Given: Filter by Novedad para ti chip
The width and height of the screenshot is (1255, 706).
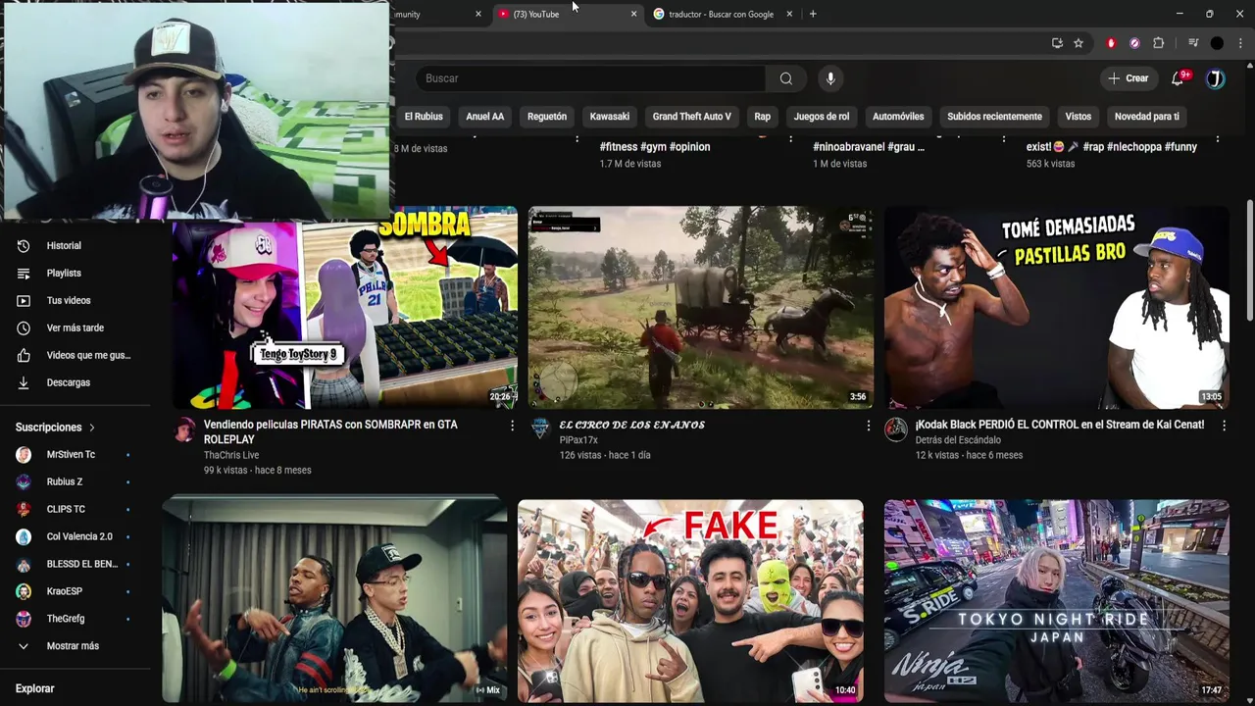Looking at the screenshot, I should click(1147, 117).
